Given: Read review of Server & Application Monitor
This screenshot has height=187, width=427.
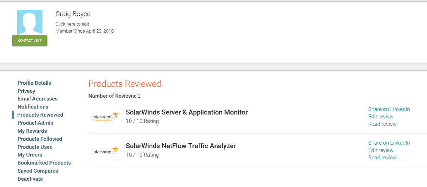Looking at the screenshot, I should click(382, 124).
